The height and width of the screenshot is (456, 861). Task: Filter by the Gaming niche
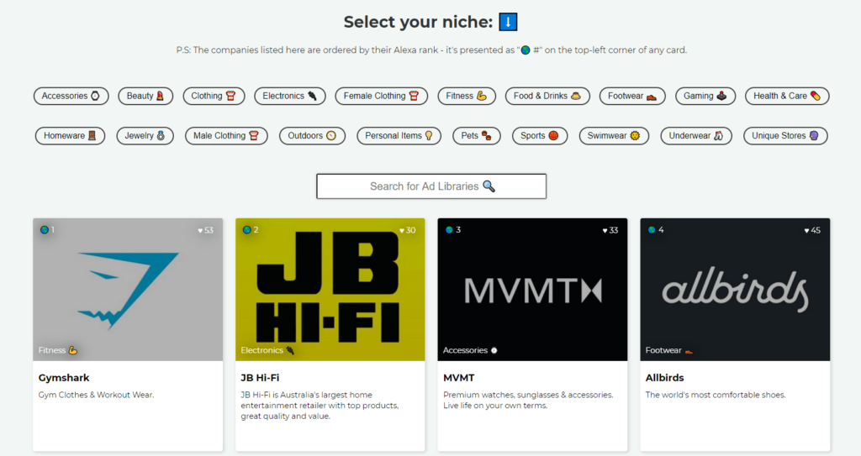[x=705, y=96]
